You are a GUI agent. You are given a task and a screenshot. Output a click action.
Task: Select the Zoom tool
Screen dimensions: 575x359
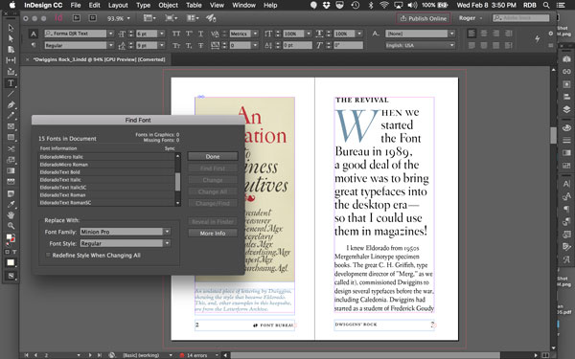click(11, 226)
